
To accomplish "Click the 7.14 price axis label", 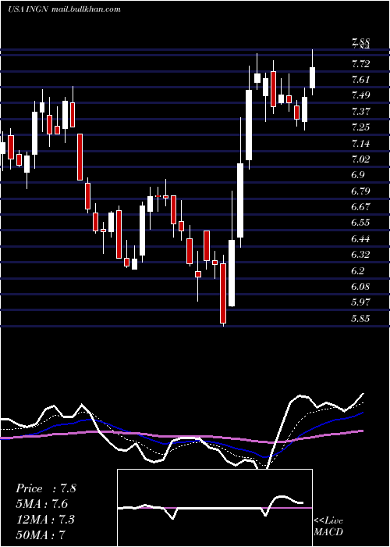I will click(x=360, y=143).
